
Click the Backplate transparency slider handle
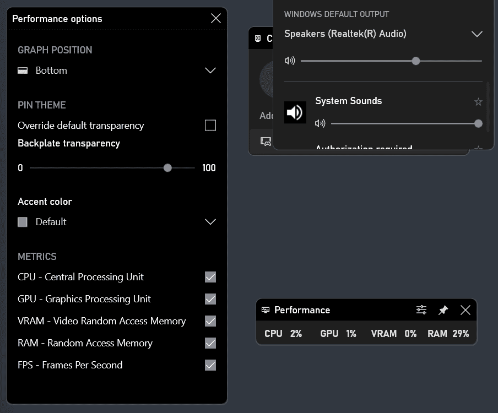point(167,167)
